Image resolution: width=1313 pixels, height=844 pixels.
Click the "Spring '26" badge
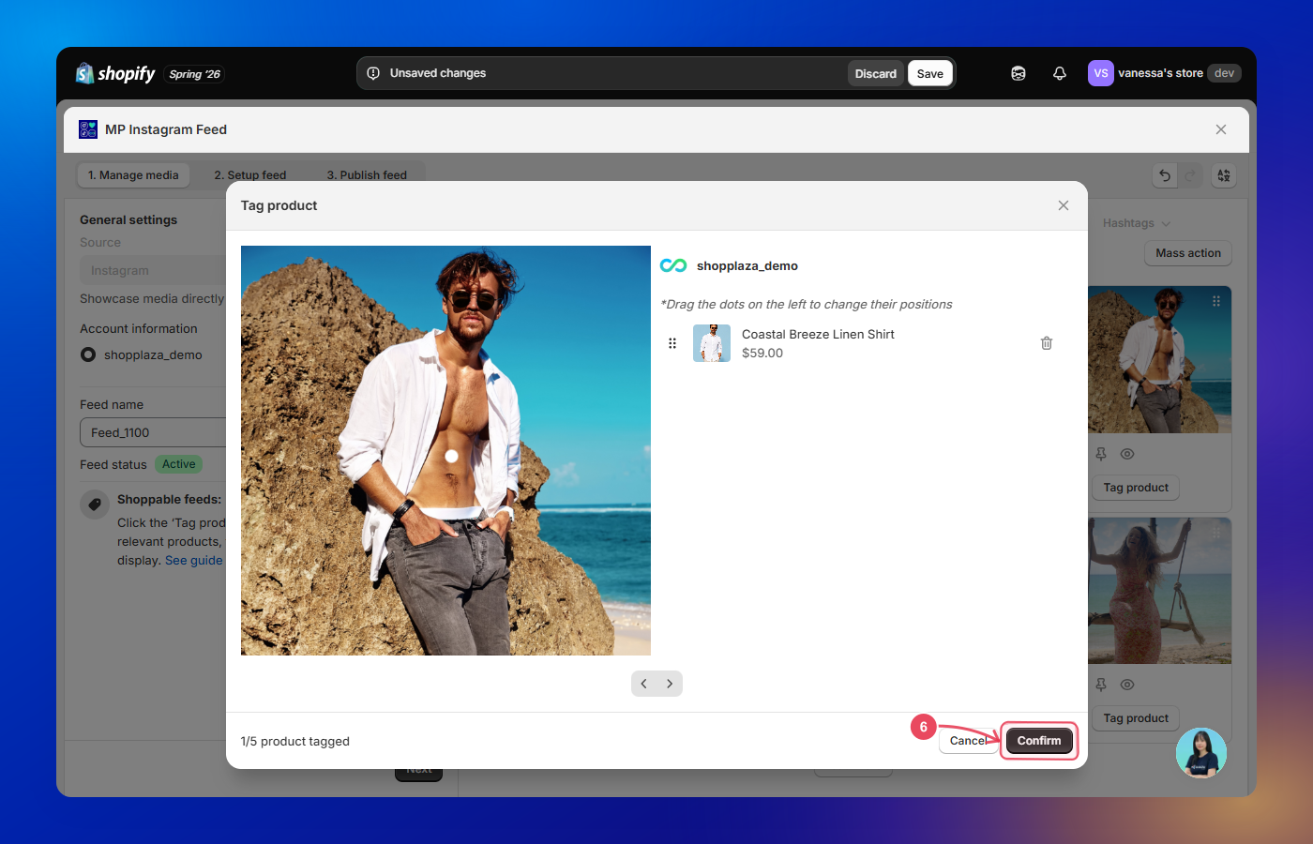[194, 74]
